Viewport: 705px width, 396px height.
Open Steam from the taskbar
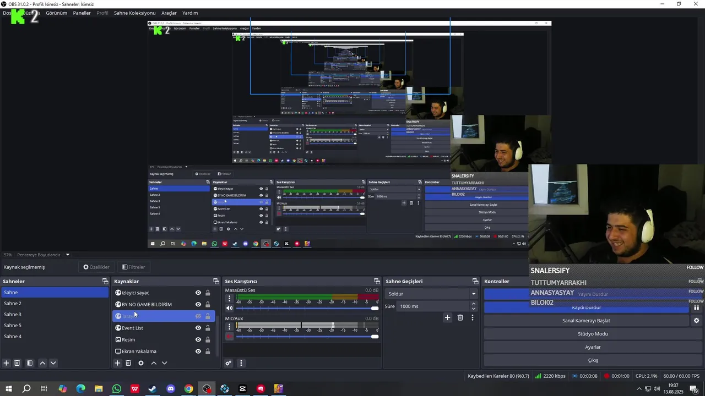coord(153,389)
